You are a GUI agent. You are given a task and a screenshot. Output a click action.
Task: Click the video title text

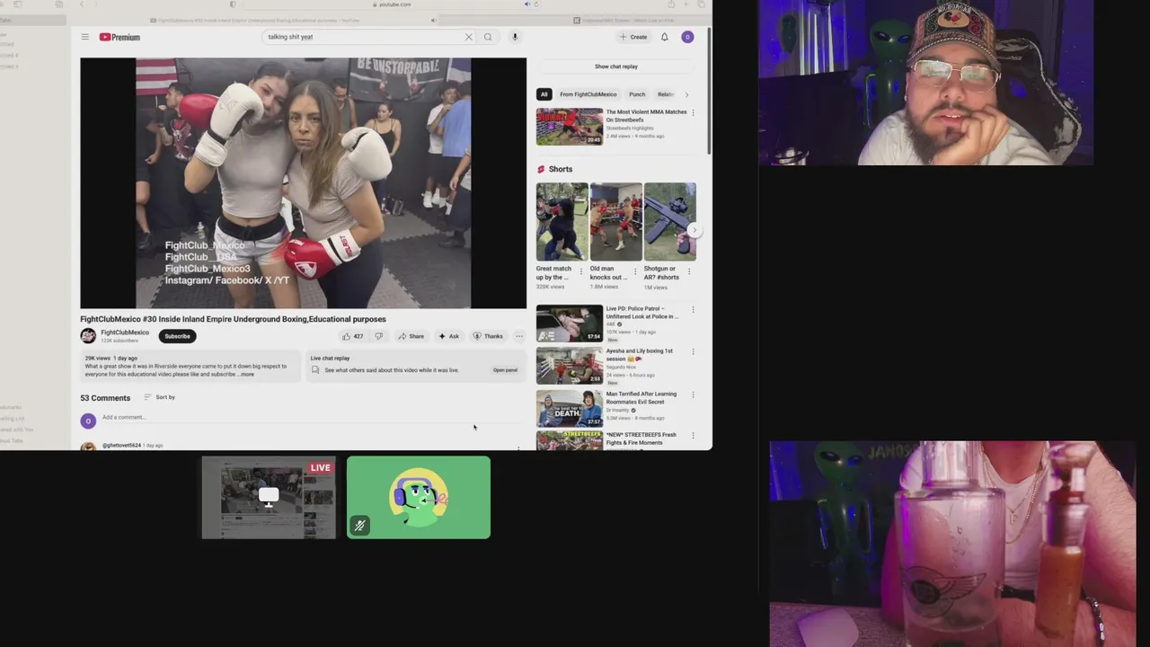pyautogui.click(x=233, y=319)
